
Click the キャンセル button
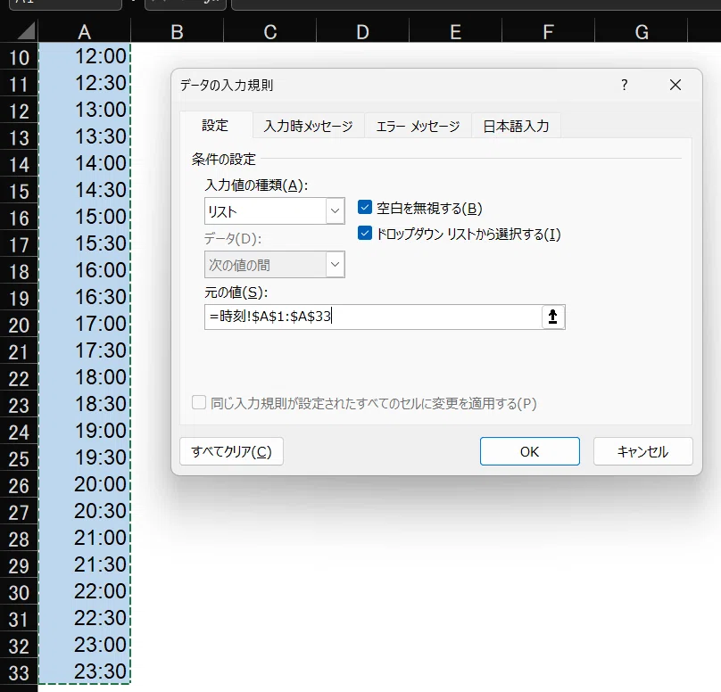coord(642,451)
